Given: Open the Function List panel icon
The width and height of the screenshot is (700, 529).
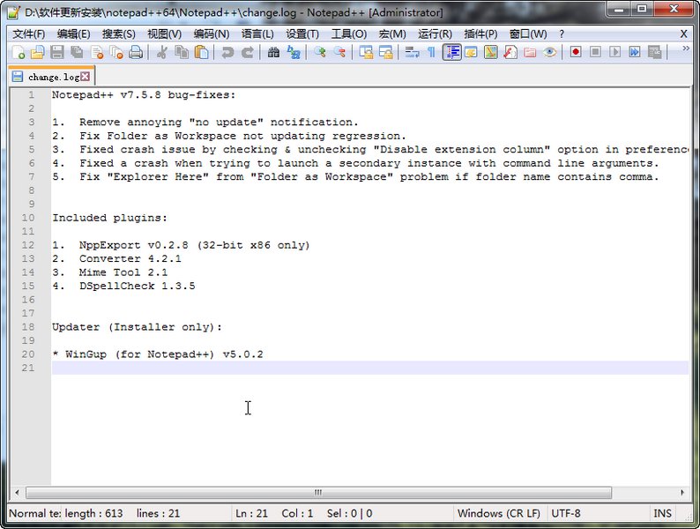Looking at the screenshot, I should pyautogui.click(x=510, y=52).
